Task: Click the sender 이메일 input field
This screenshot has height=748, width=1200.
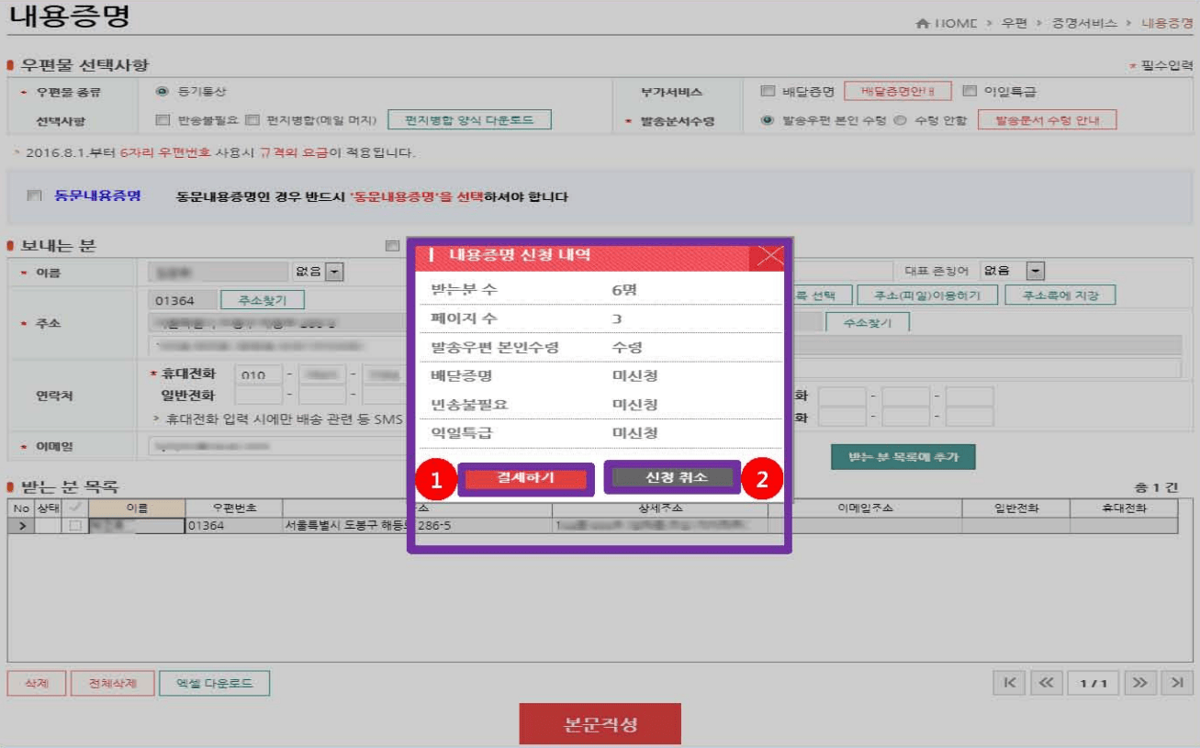Action: 276,446
